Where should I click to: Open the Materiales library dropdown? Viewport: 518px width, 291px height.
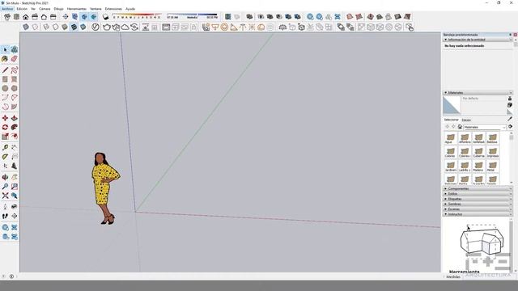[485, 127]
